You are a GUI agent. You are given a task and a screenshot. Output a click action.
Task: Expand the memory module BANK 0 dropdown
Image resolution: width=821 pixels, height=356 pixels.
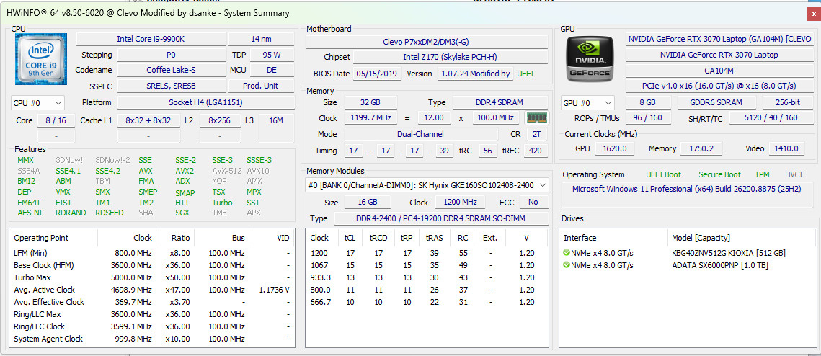pos(427,184)
